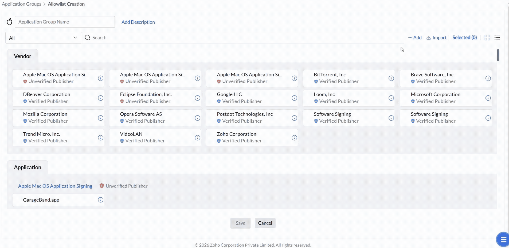Image resolution: width=509 pixels, height=248 pixels.
Task: Select the DBeaver Corporation vendor card
Action: pyautogui.click(x=58, y=98)
